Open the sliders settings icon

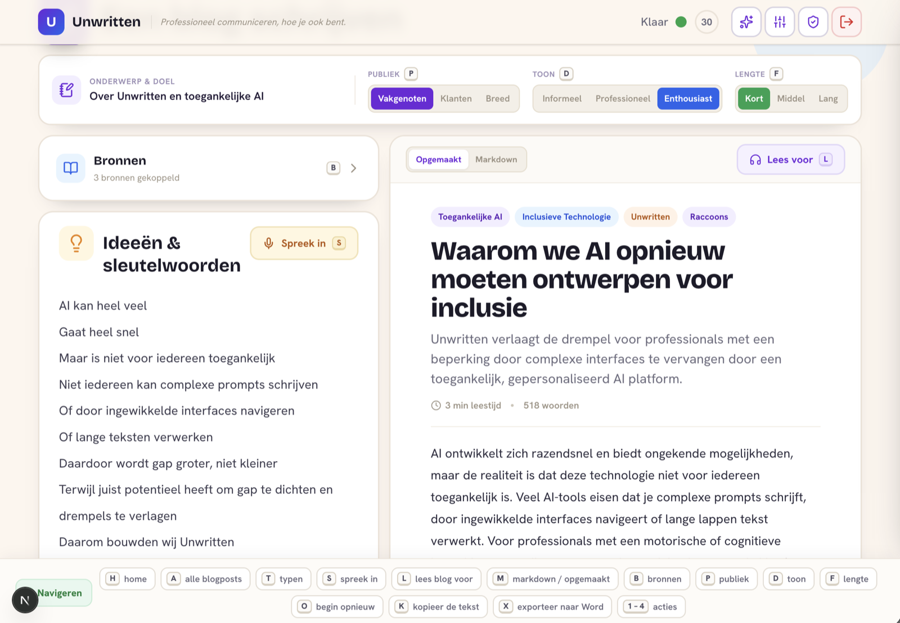coord(780,22)
